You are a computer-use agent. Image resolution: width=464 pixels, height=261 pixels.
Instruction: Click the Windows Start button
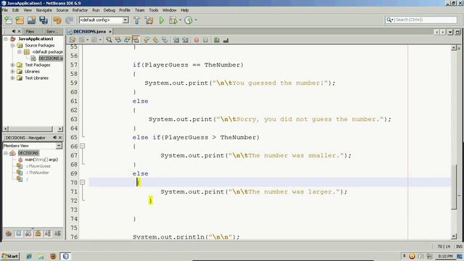pos(10,256)
